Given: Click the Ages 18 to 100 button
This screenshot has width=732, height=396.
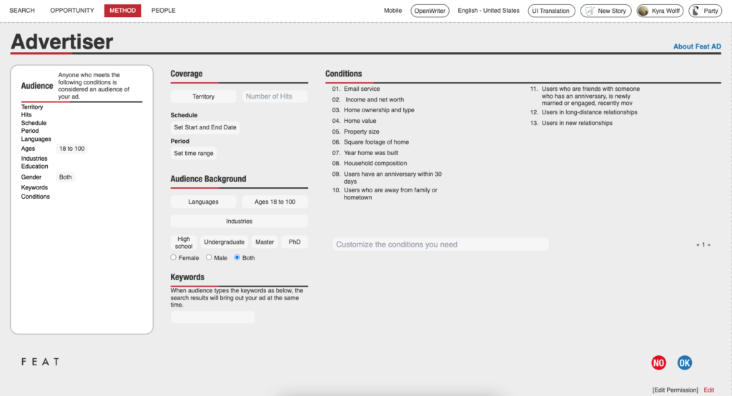Looking at the screenshot, I should click(x=274, y=202).
